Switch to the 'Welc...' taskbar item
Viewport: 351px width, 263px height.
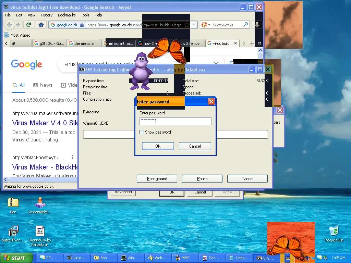[158, 258]
